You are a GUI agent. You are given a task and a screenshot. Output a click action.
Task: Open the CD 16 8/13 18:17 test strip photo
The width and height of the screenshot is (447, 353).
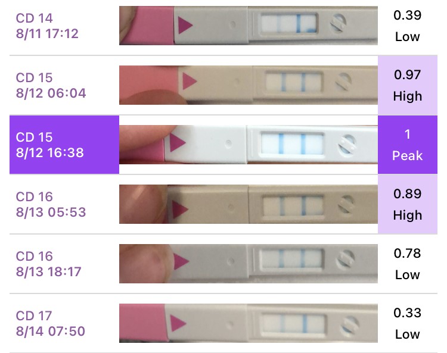coord(248,264)
